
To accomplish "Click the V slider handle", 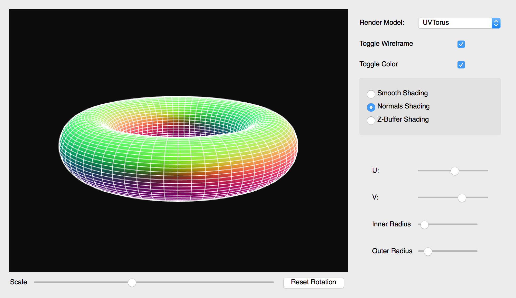I will click(462, 198).
